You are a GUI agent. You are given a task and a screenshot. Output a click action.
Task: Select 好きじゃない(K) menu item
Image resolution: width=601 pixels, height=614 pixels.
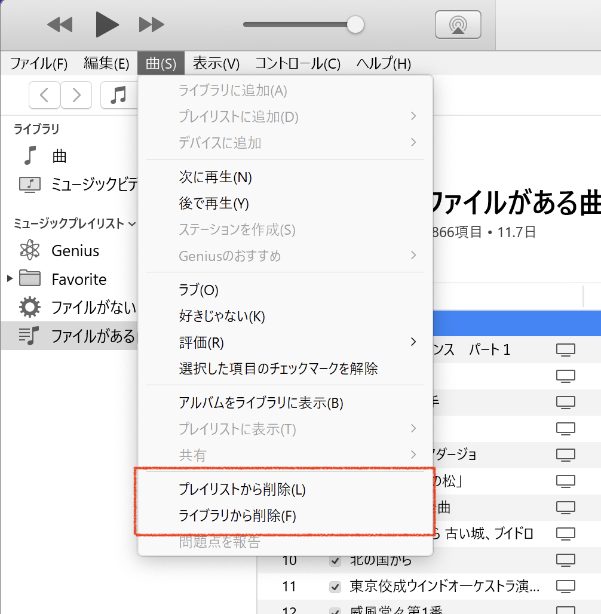coord(285,316)
